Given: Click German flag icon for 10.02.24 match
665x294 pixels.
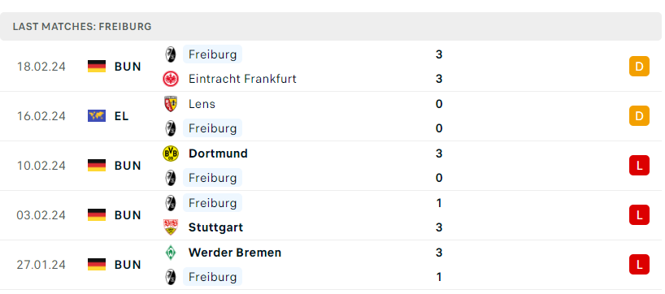Looking at the screenshot, I should click(x=97, y=166).
